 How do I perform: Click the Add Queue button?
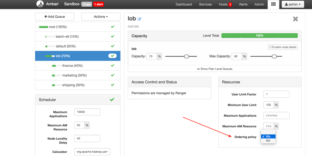(x=55, y=17)
